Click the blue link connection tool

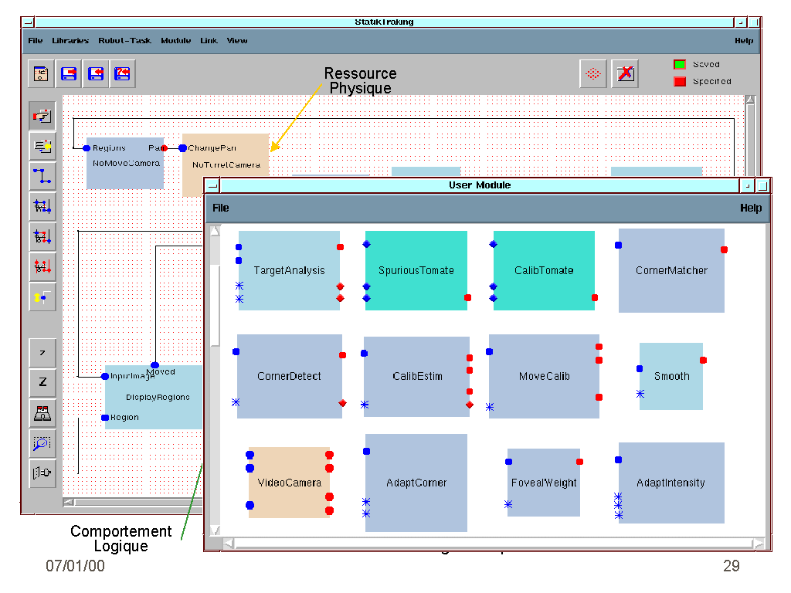pos(42,176)
